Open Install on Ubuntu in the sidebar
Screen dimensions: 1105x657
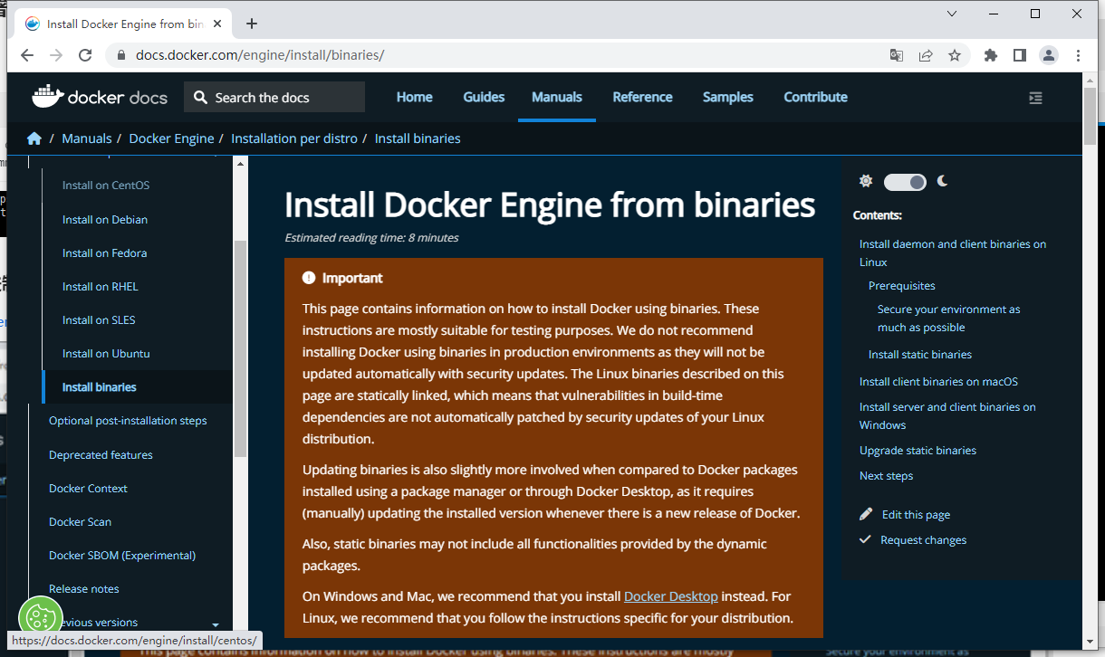[106, 353]
